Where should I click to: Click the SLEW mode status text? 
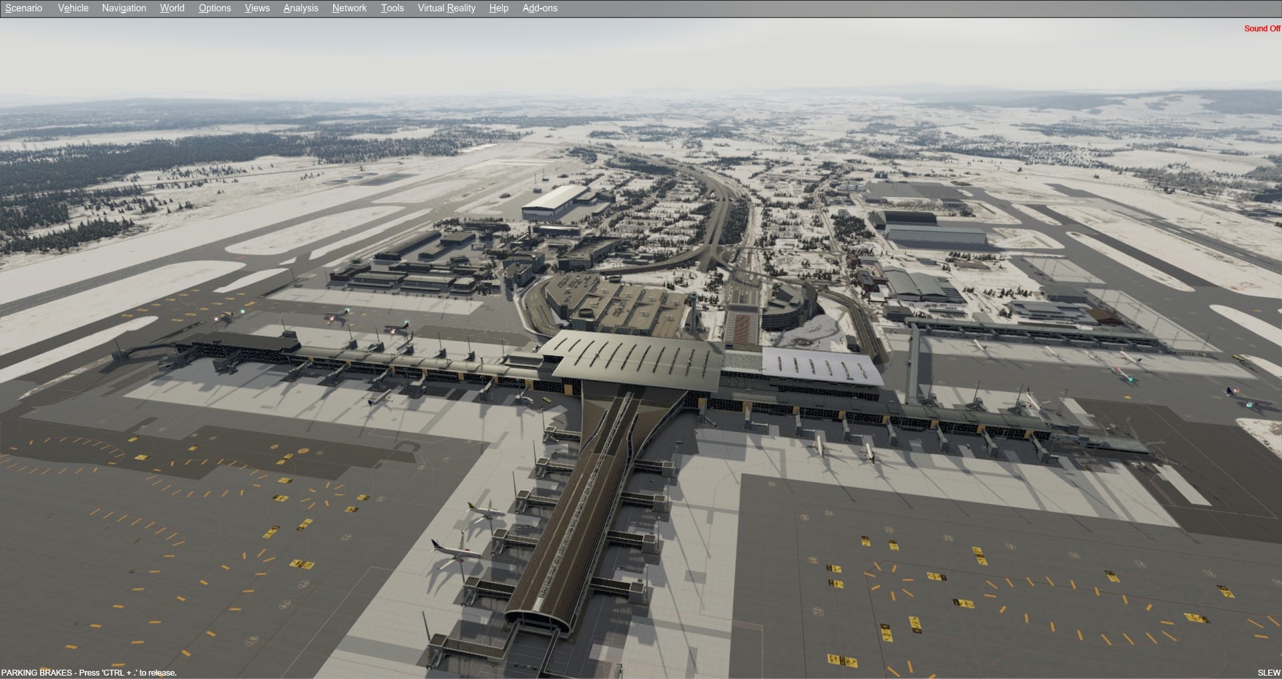point(1269,672)
